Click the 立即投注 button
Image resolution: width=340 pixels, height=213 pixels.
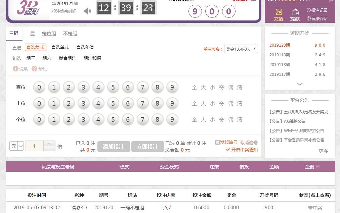click(x=147, y=147)
